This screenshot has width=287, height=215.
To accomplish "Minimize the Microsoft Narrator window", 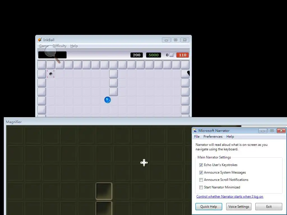I will tap(263, 130).
